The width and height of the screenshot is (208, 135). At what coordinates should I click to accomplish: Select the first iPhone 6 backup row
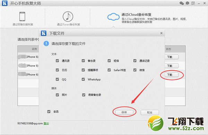pyautogui.click(x=28, y=57)
